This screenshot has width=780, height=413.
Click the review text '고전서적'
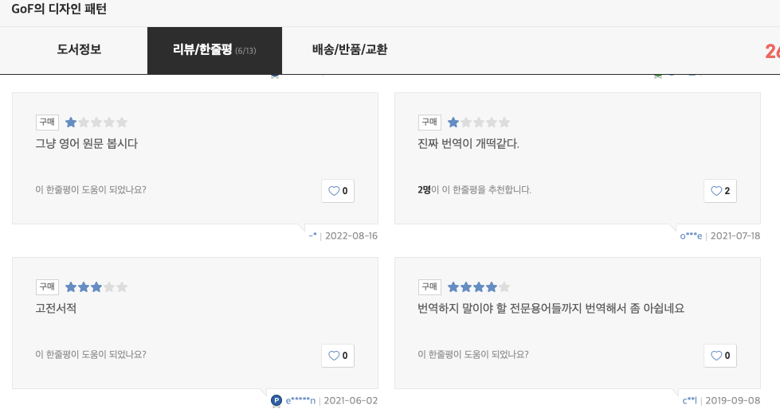[x=56, y=309]
